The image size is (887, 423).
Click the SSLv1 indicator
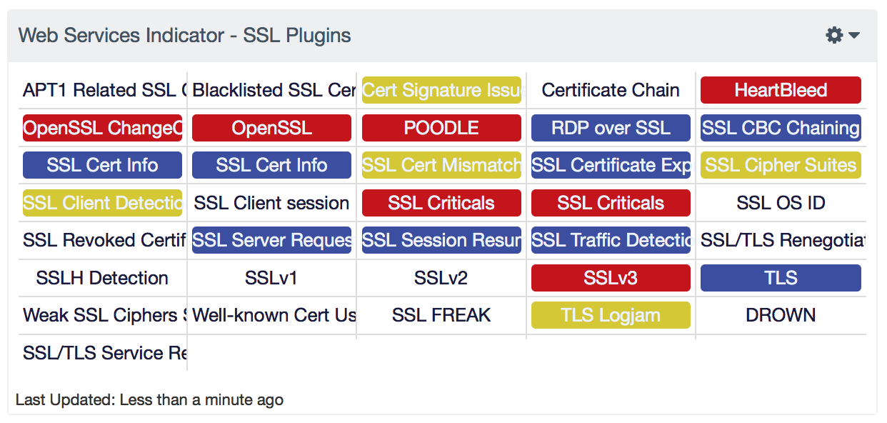tap(272, 278)
